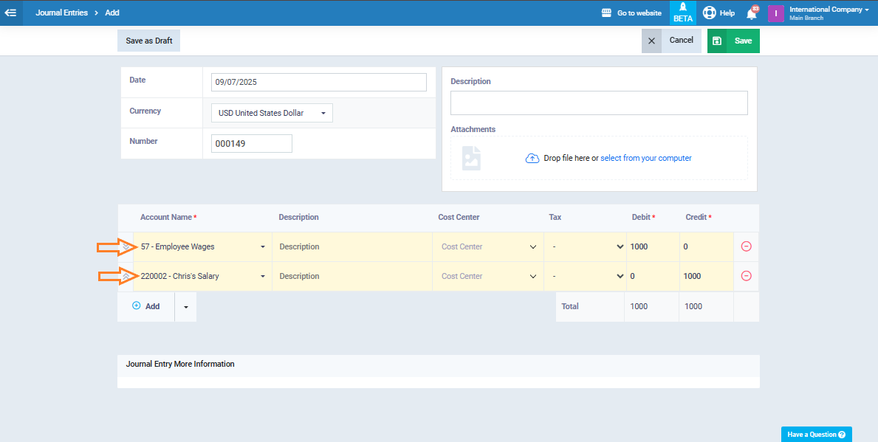This screenshot has width=878, height=442.
Task: Expand the Employee Wages account dropdown
Action: pos(262,247)
